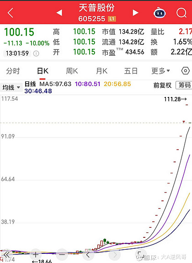Zoom in chart with plus control
Viewport: 192px width, 263px height.
35,255
